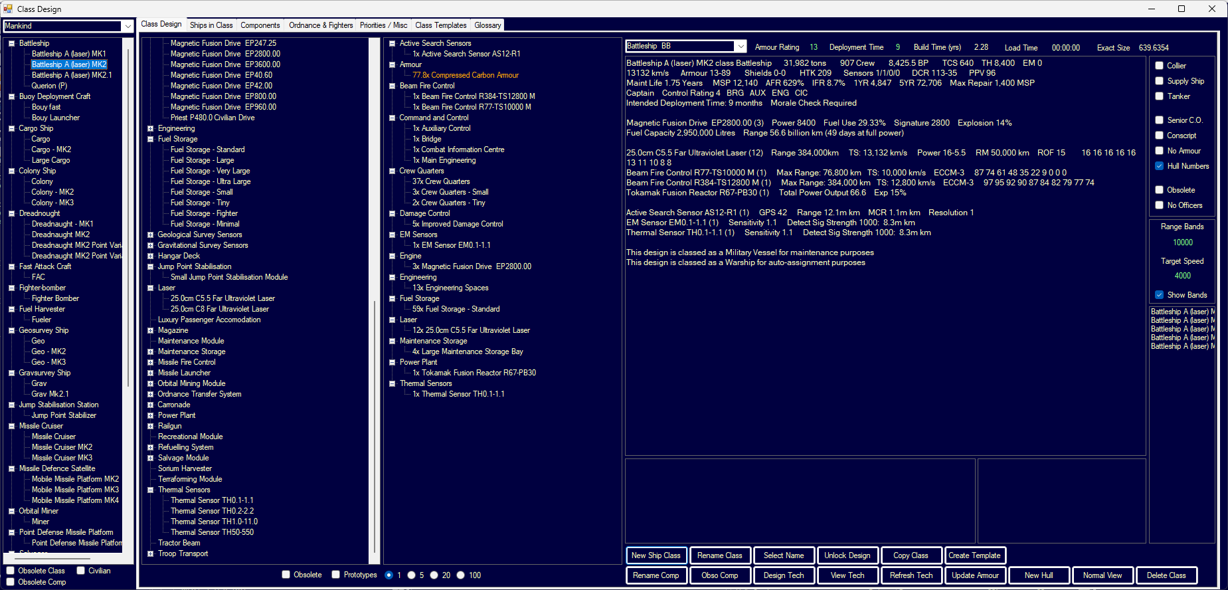
Task: Select the 20 quantity radio button
Action: (x=434, y=575)
